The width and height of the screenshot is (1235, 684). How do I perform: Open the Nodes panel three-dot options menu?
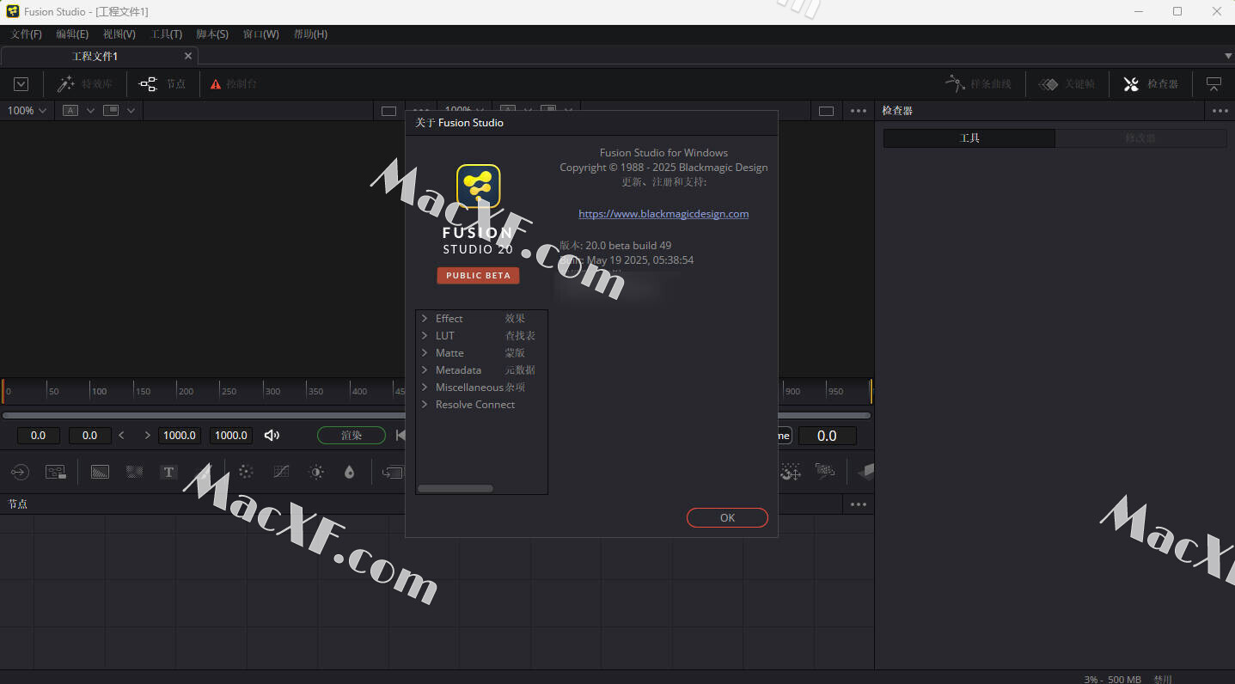tap(859, 504)
